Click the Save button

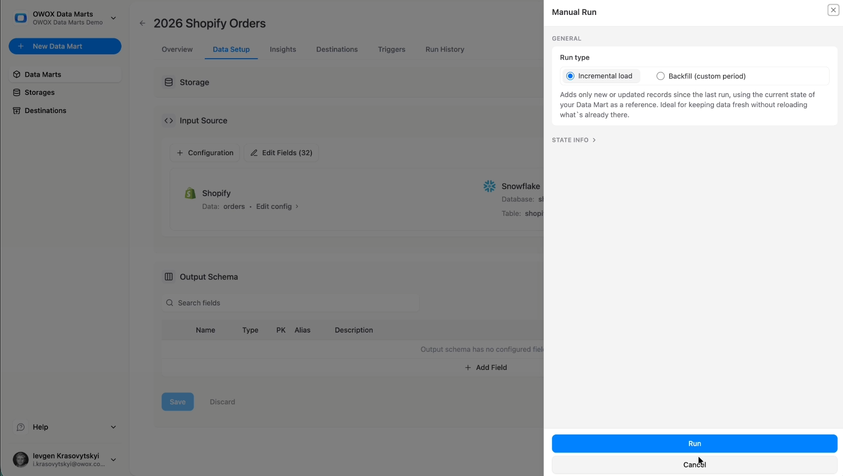(x=178, y=402)
